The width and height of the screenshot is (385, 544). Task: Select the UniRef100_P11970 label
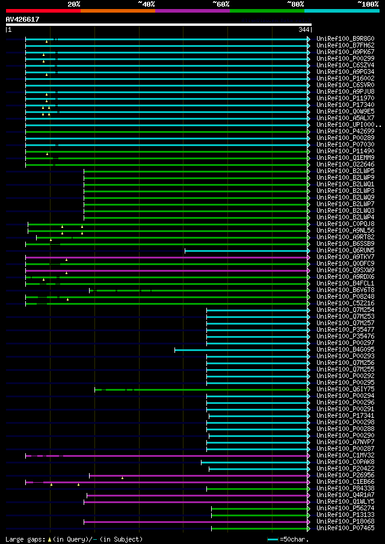tap(345, 98)
